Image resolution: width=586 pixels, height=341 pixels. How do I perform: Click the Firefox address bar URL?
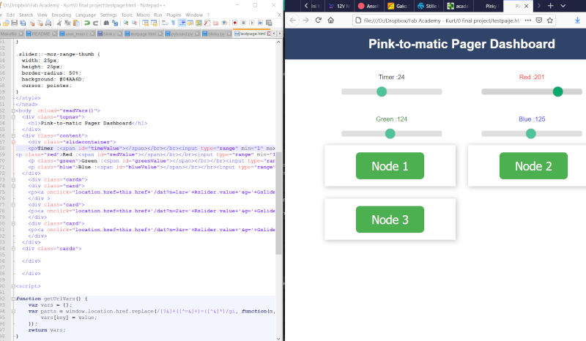coord(442,20)
